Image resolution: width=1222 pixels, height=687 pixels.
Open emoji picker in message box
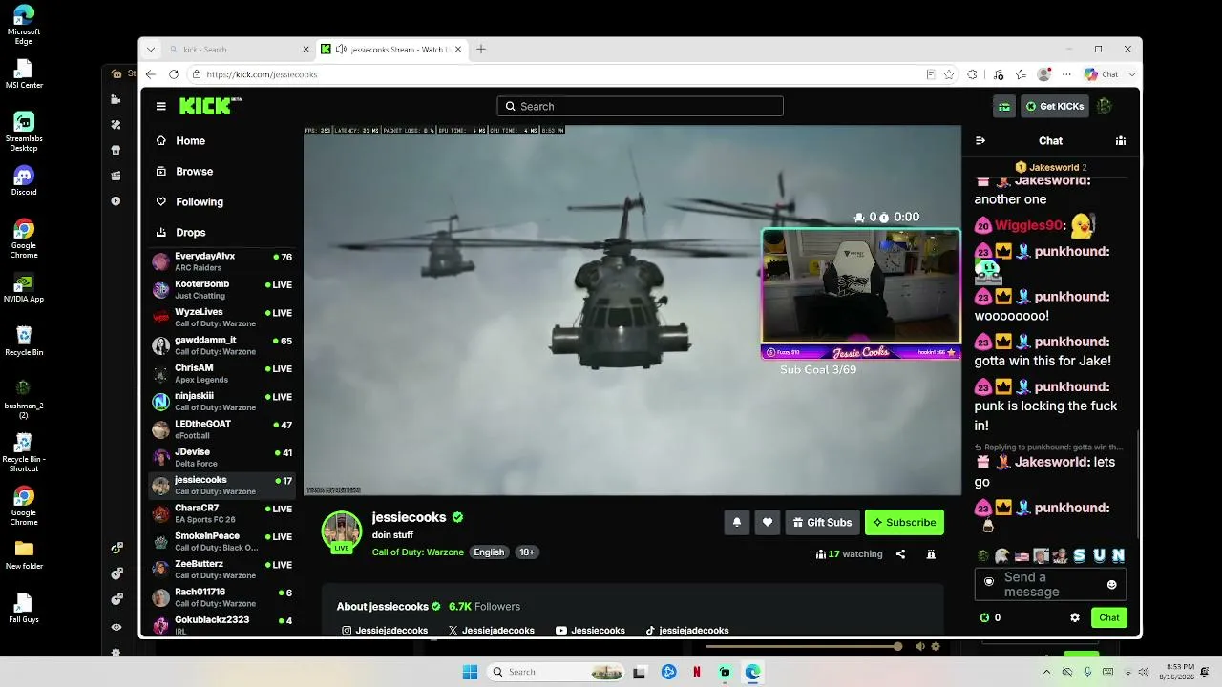(x=1111, y=584)
